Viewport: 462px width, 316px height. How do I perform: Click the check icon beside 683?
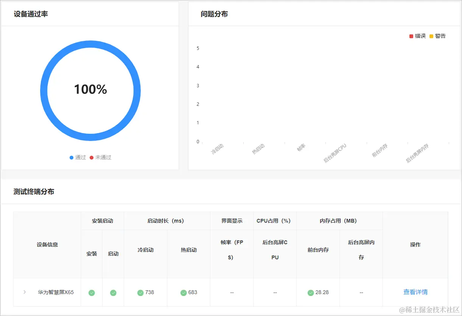pos(184,293)
